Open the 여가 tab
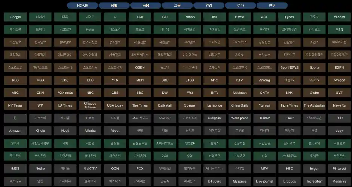 point(241,6)
